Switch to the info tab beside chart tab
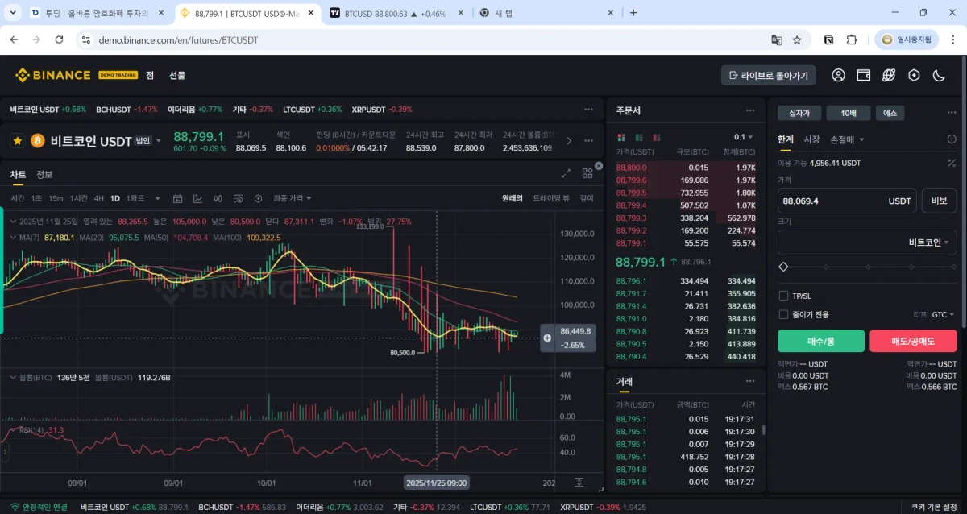Image resolution: width=967 pixels, height=514 pixels. [44, 174]
